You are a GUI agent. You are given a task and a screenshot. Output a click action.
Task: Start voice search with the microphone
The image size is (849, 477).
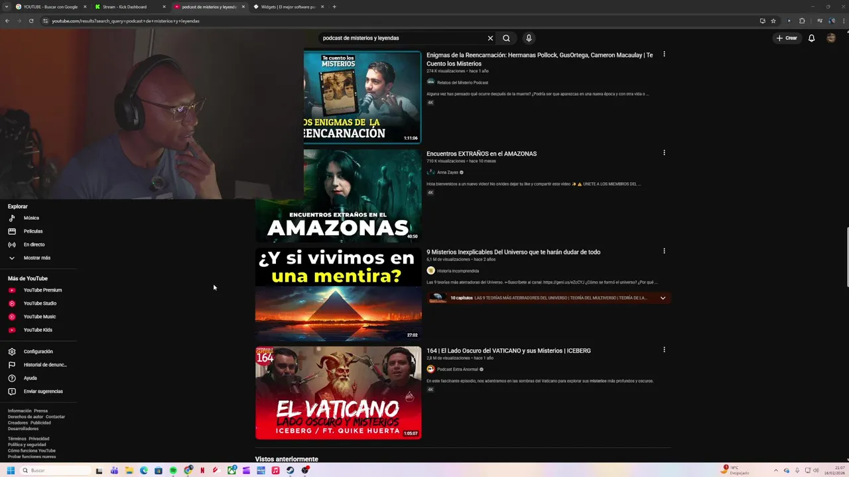click(x=529, y=38)
